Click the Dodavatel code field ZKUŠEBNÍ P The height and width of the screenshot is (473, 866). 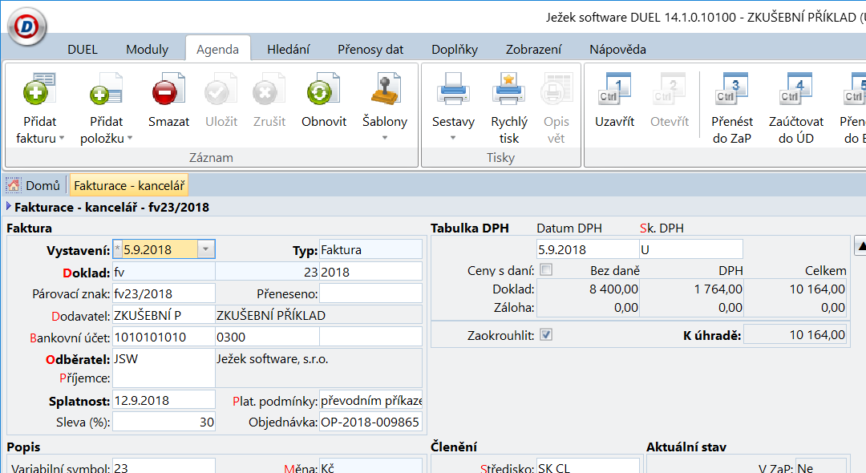164,315
